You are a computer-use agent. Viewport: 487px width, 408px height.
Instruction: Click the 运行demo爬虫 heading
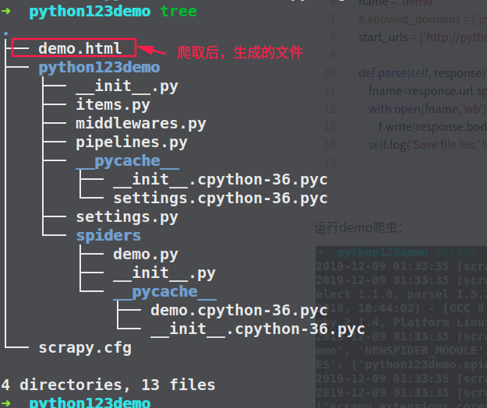(x=358, y=227)
